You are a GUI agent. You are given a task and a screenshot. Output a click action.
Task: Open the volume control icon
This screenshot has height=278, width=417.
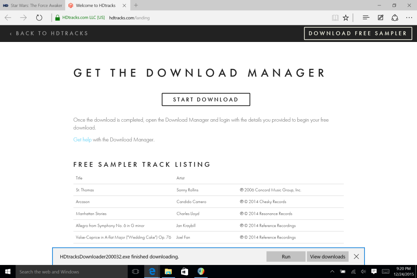[363, 271]
